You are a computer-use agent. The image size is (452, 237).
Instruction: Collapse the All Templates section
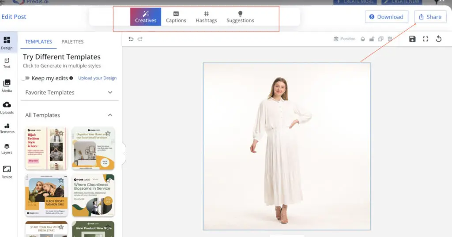tap(69, 115)
